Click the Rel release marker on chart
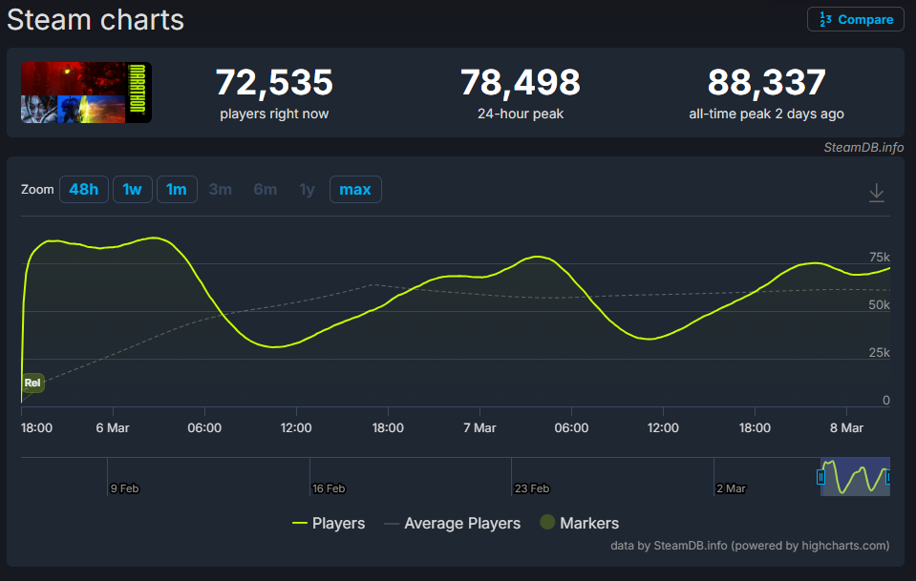This screenshot has width=916, height=581. click(x=32, y=383)
